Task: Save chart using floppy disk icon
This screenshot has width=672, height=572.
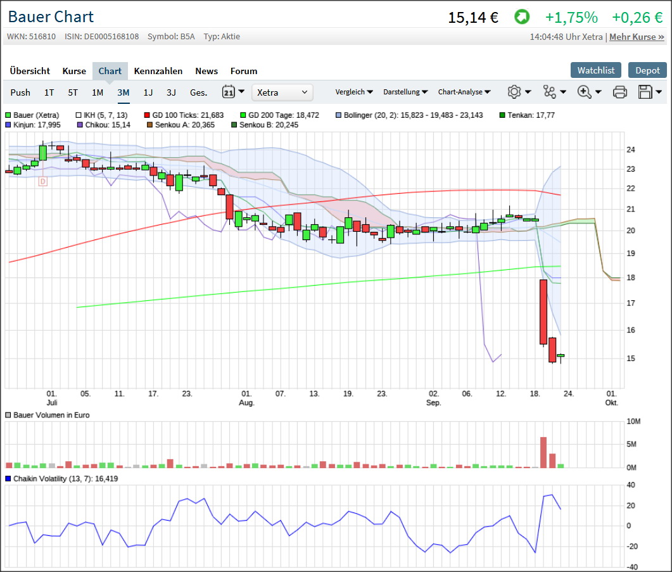Action: pos(645,92)
